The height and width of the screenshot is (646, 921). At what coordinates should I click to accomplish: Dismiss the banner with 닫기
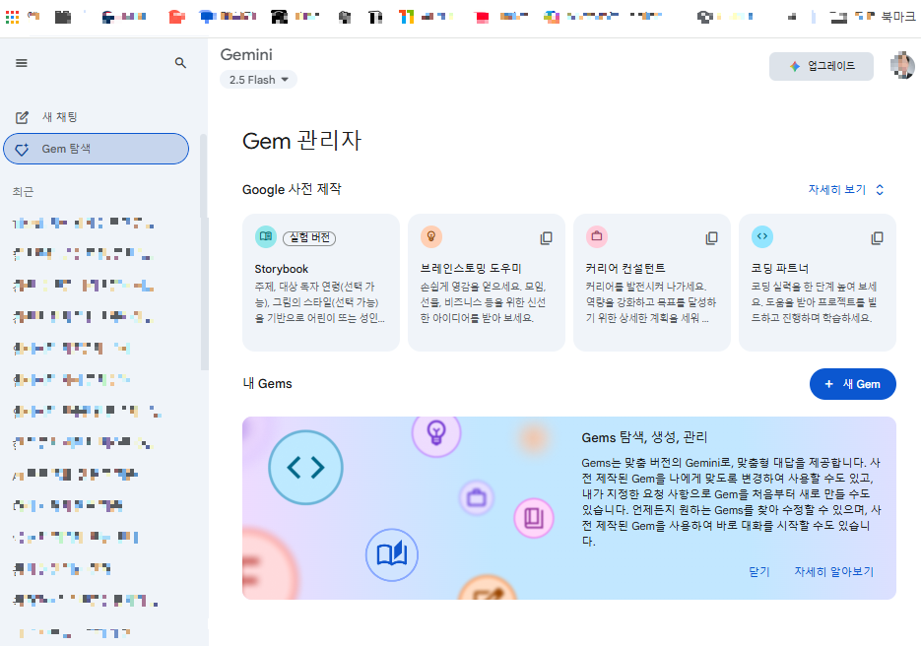pos(758,571)
